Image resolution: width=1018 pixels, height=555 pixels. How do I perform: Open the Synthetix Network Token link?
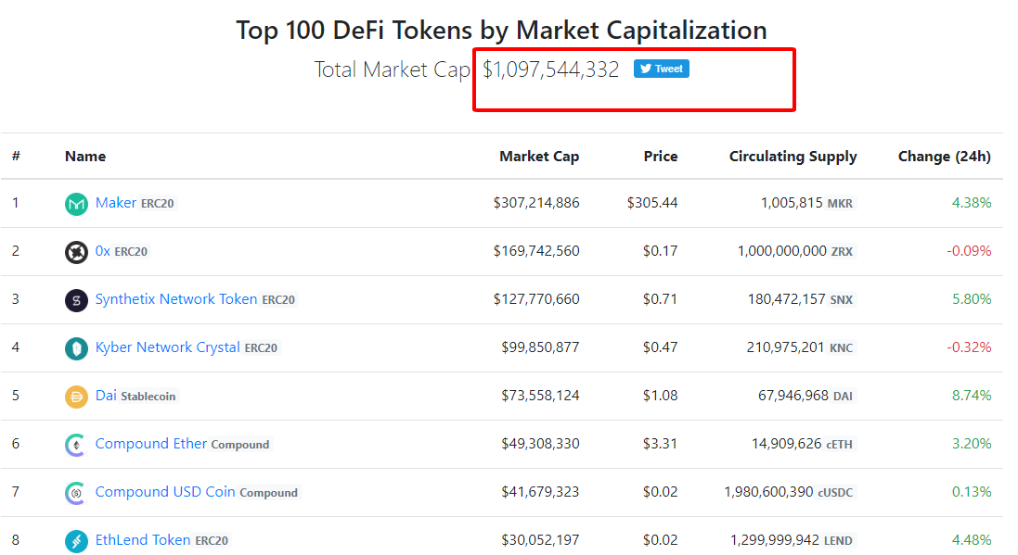pyautogui.click(x=176, y=299)
